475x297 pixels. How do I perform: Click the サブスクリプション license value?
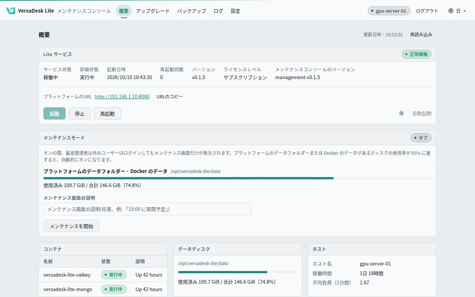(x=245, y=78)
